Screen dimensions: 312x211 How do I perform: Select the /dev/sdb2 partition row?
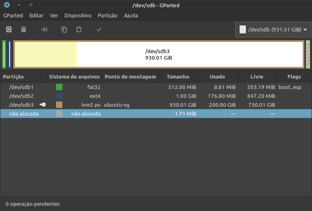pos(156,96)
